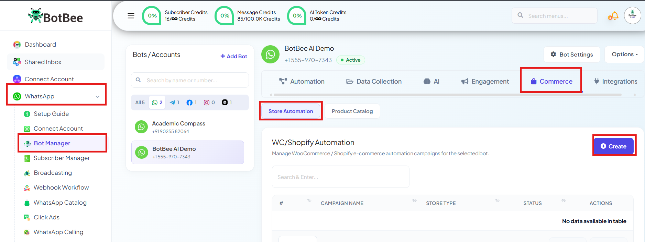Switch to the Commerce tab

[x=551, y=82]
